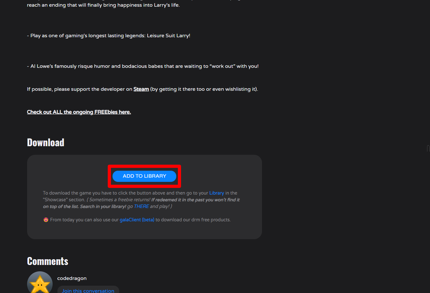Open the galaClient (beta) link
The image size is (430, 293).
tap(137, 220)
